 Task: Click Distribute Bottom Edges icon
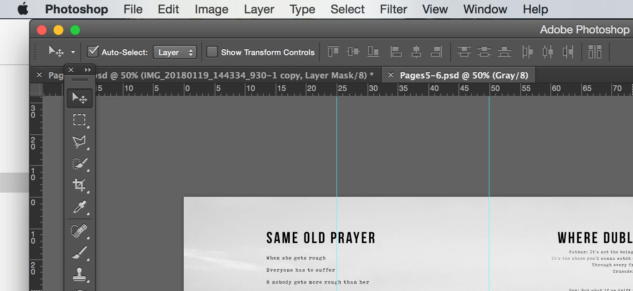point(504,52)
